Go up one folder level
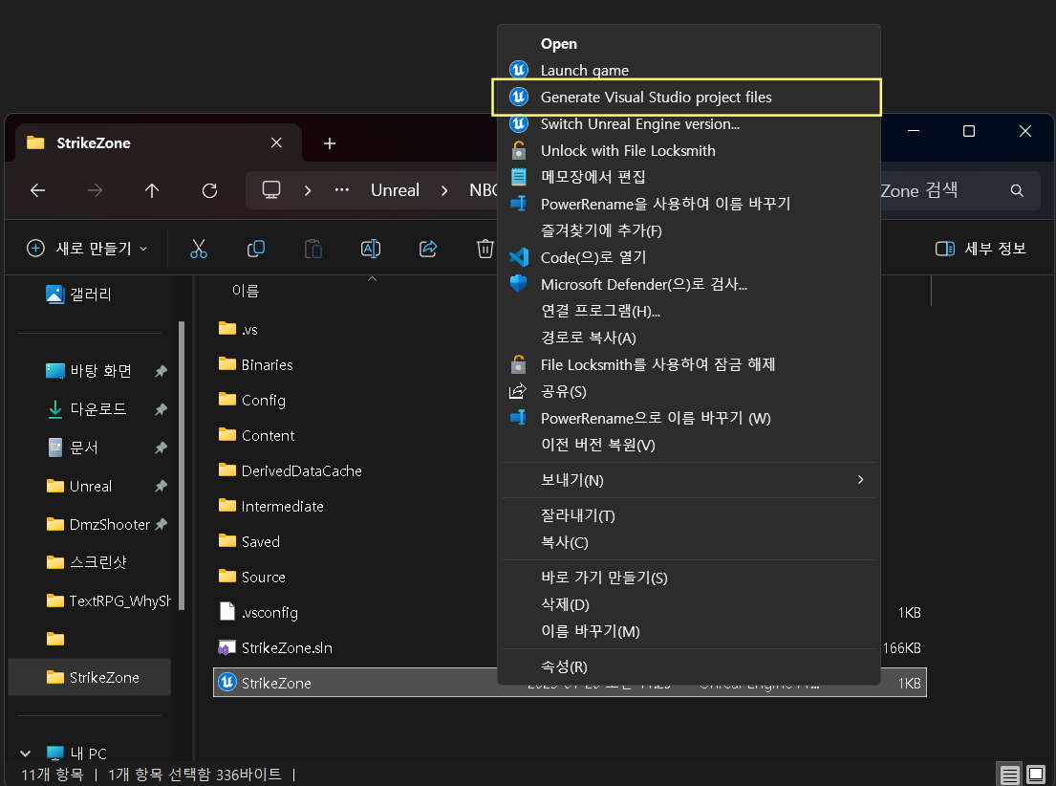The image size is (1056, 786). pyautogui.click(x=152, y=191)
